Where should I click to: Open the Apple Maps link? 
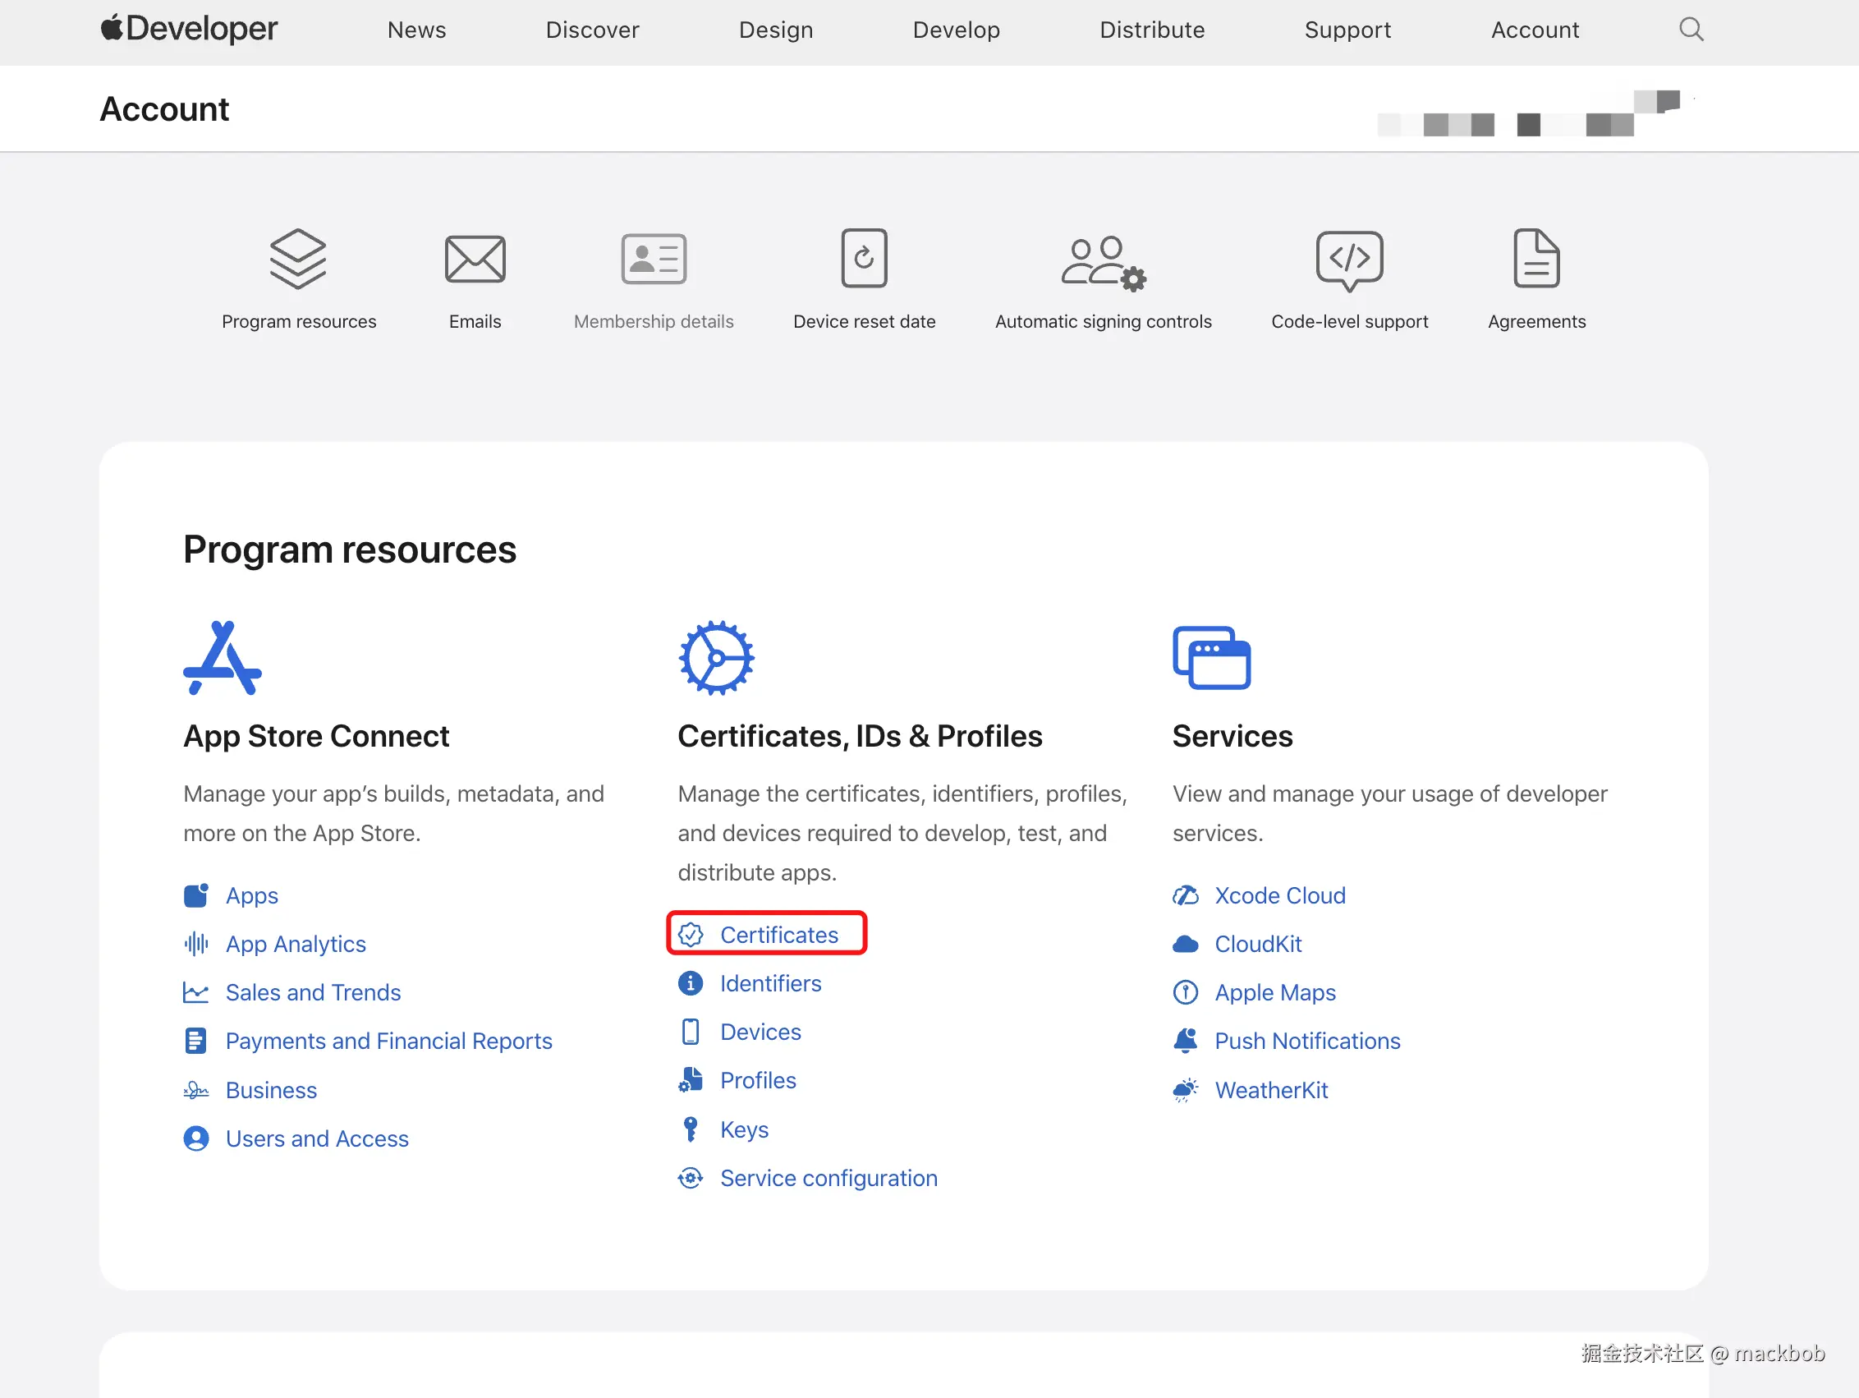[1275, 993]
